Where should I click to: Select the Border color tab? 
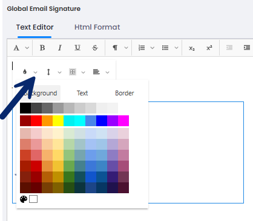pos(125,93)
